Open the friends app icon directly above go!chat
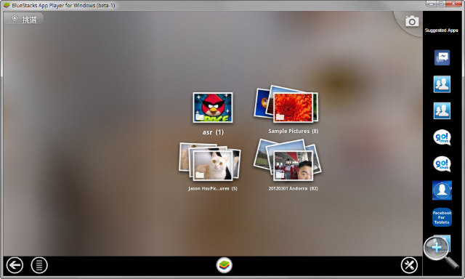This screenshot has width=465, height=279. click(442, 110)
